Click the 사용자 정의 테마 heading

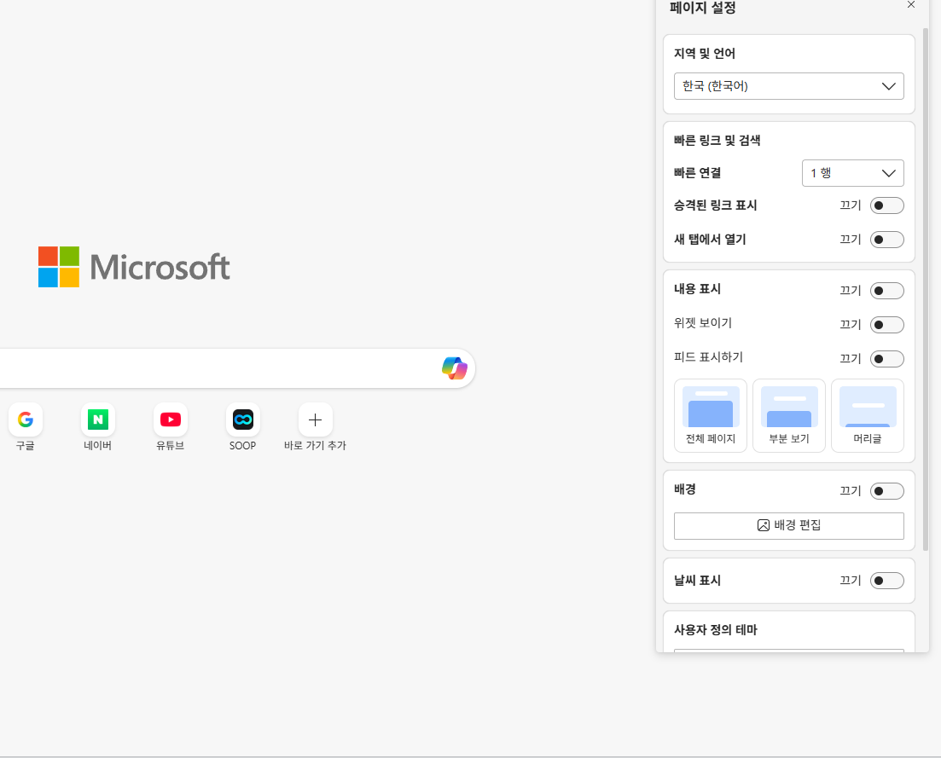[x=716, y=630]
